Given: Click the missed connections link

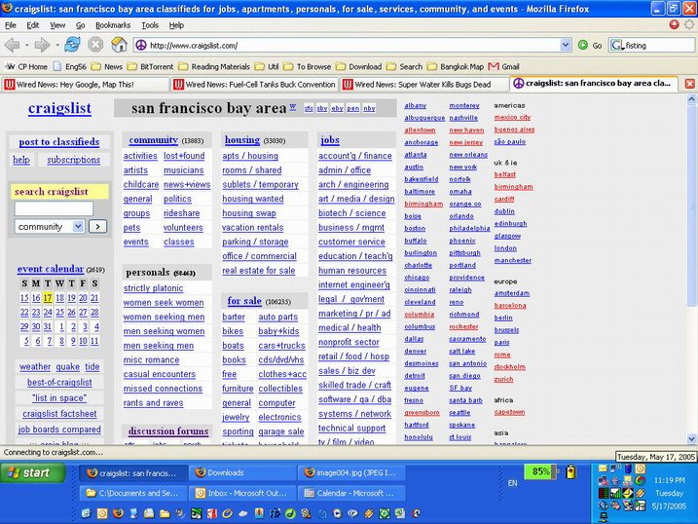Looking at the screenshot, I should click(163, 389).
